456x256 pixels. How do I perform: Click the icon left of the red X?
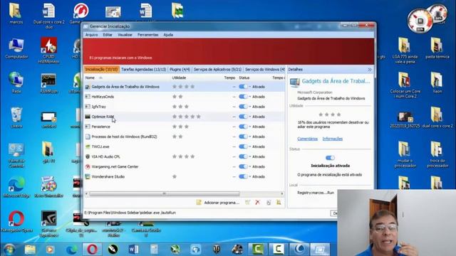(x=247, y=202)
